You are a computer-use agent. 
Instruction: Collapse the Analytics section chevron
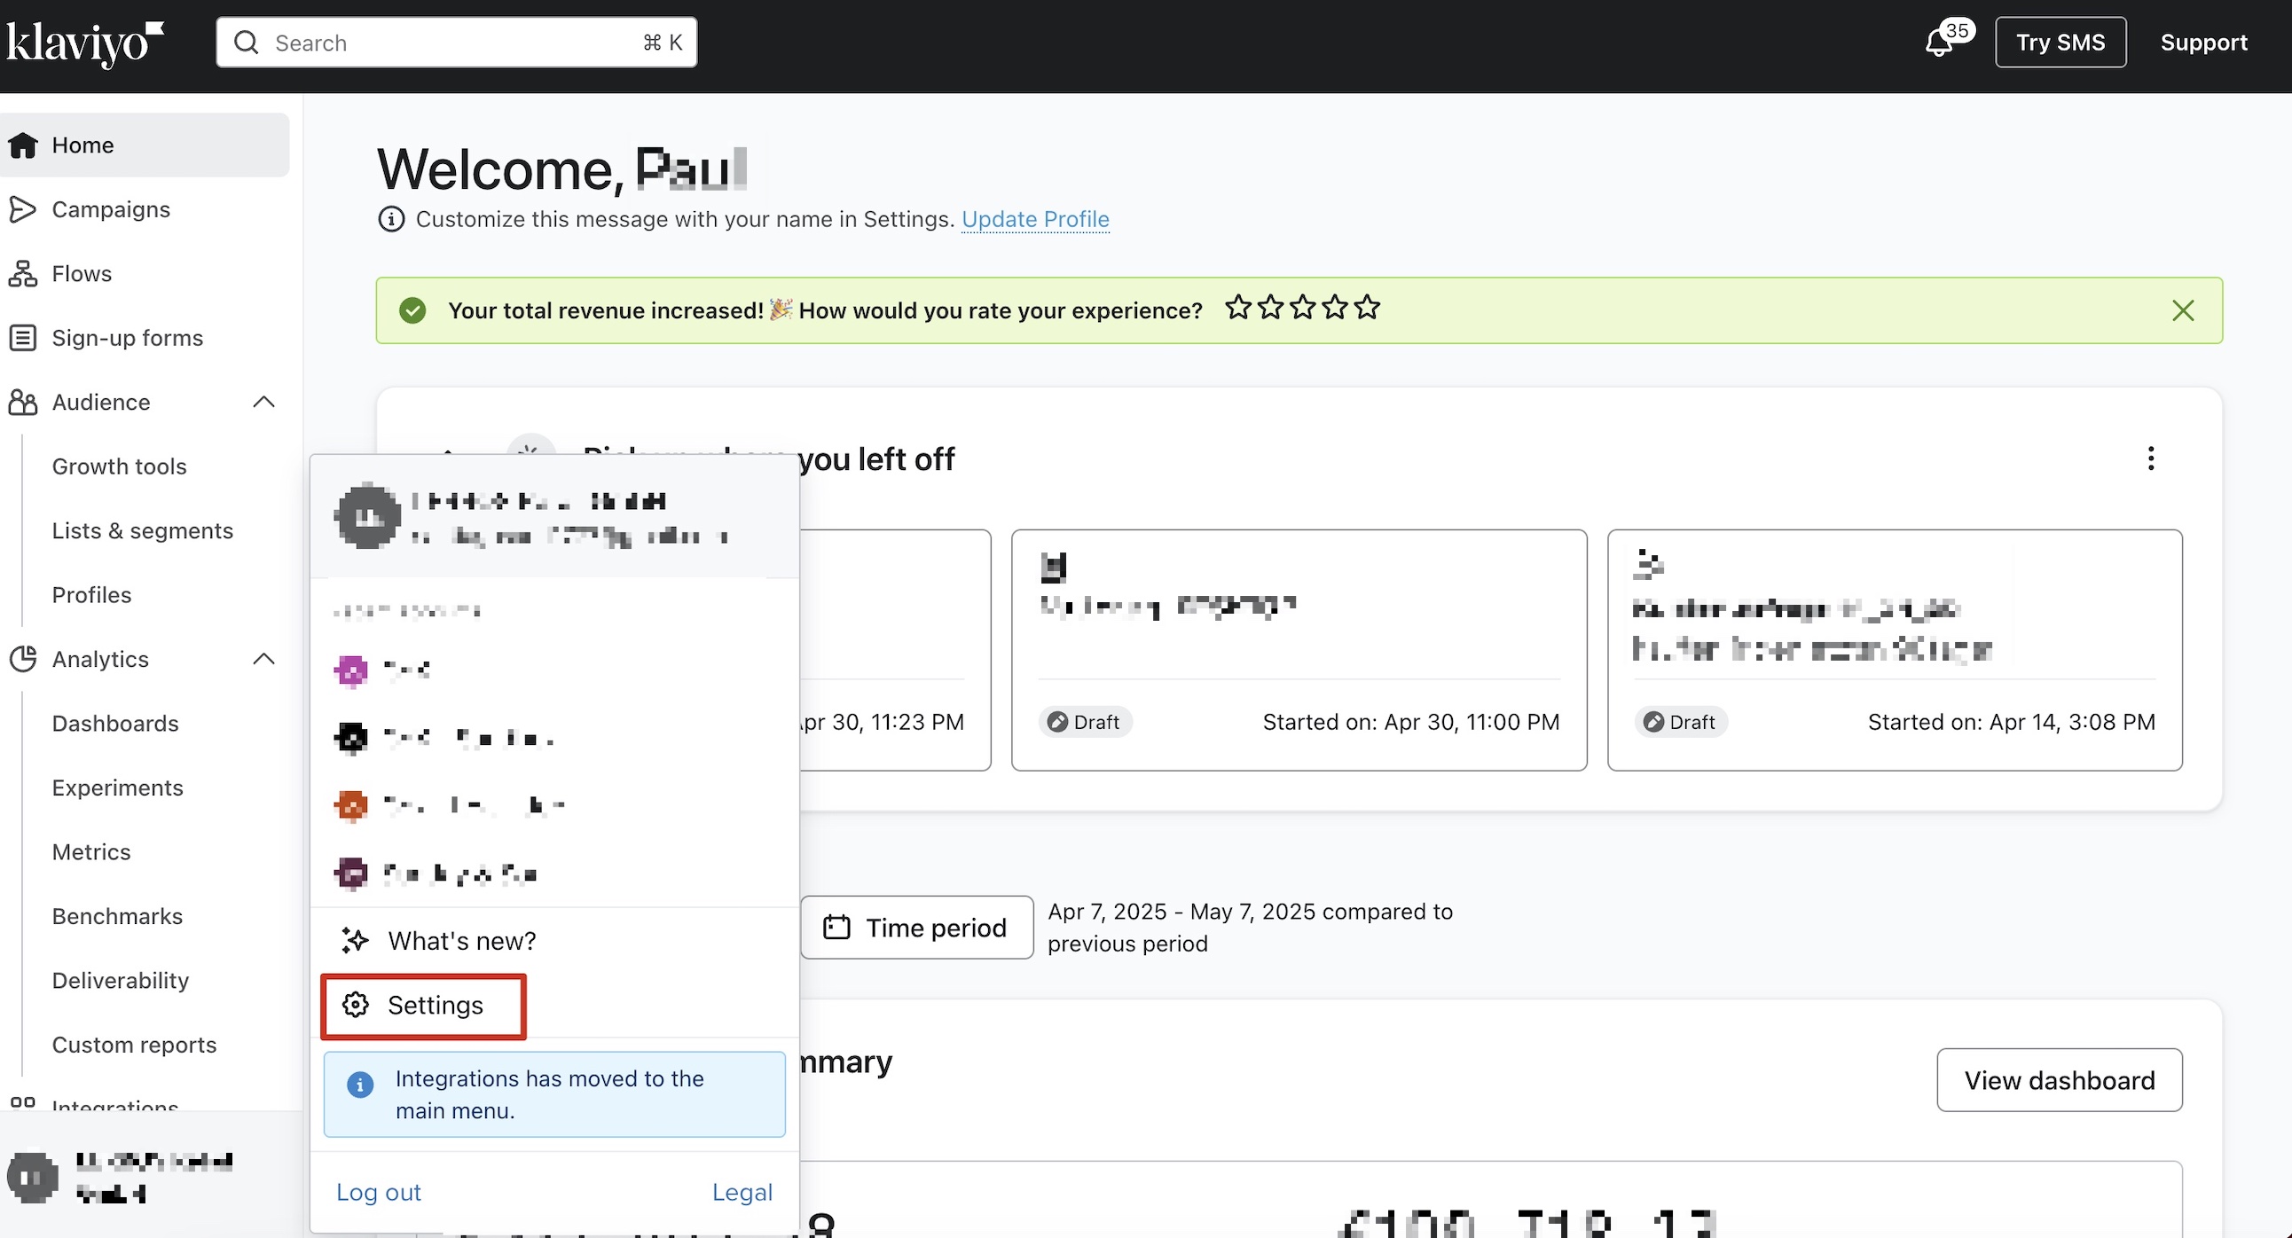(263, 659)
